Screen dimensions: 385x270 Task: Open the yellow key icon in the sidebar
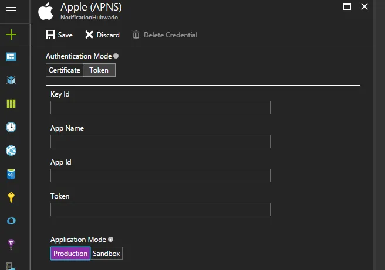(11, 197)
